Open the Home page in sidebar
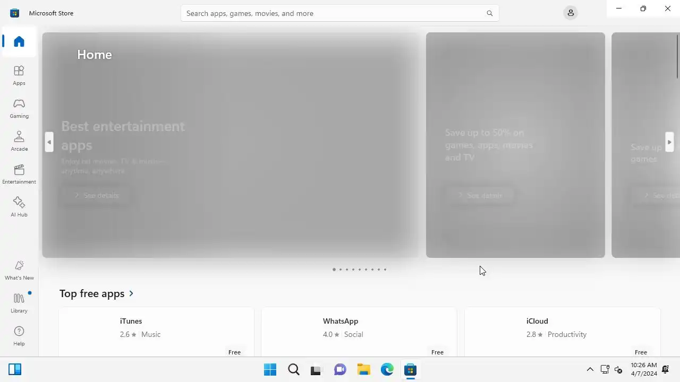The image size is (680, 382). (19, 41)
